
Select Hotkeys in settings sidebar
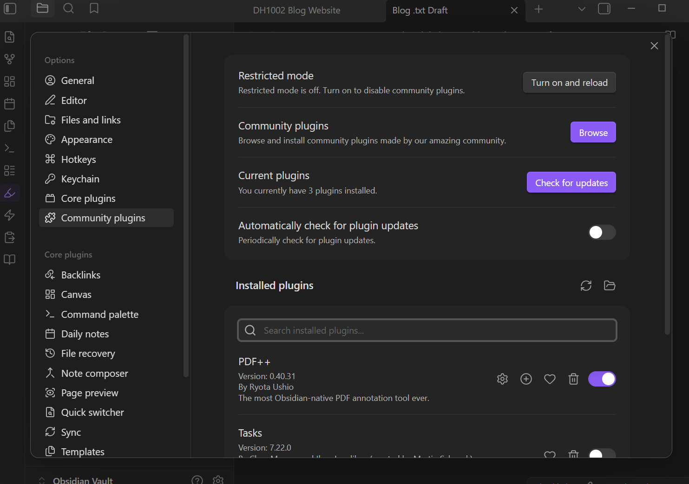(x=79, y=160)
